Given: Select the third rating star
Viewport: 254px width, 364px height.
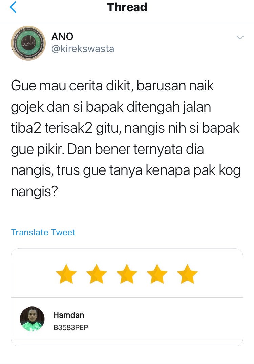Looking at the screenshot, I should tap(127, 274).
